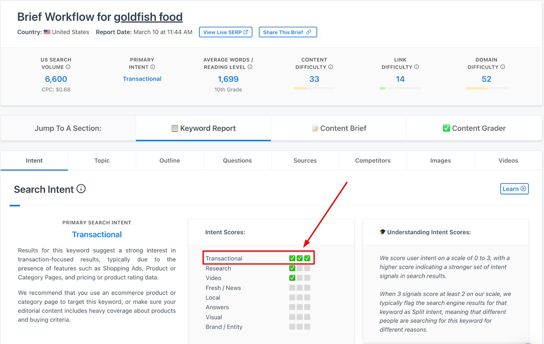Open the Questions sub-tab
544x344 pixels.
pyautogui.click(x=237, y=160)
